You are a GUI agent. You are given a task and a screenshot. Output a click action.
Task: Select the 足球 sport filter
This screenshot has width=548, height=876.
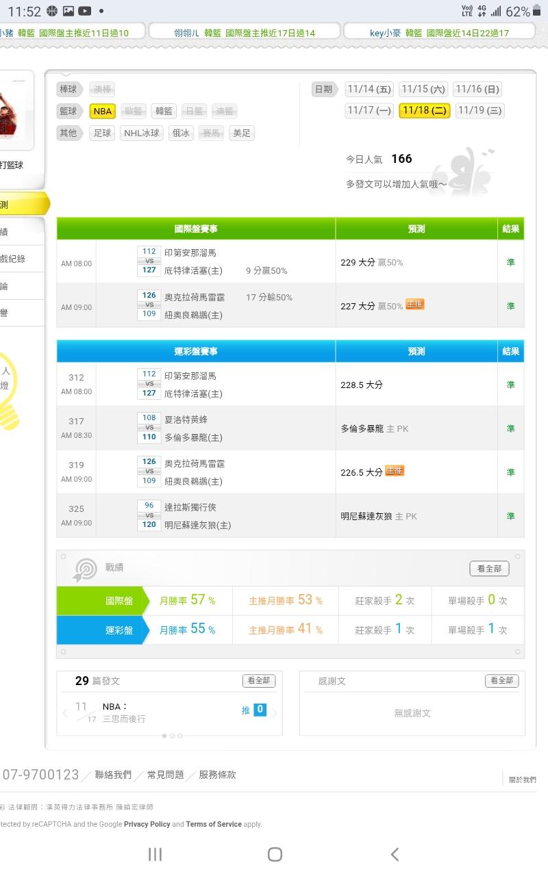tap(102, 133)
